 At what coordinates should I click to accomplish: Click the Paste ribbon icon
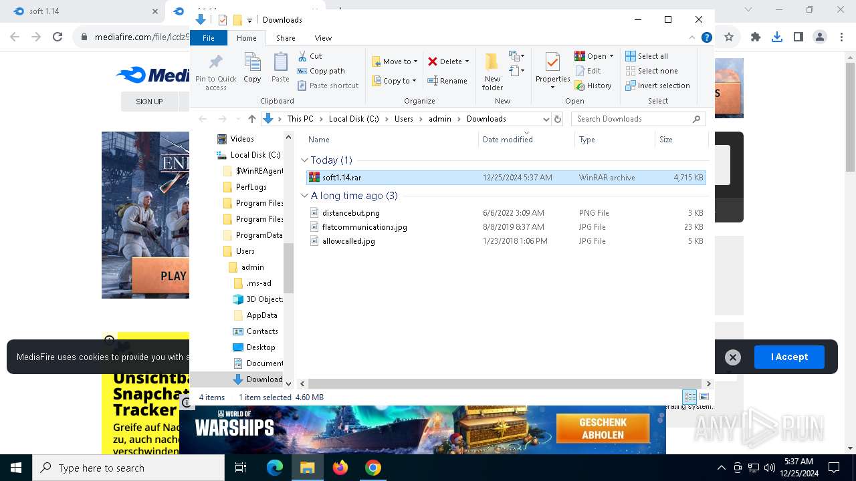(x=280, y=68)
